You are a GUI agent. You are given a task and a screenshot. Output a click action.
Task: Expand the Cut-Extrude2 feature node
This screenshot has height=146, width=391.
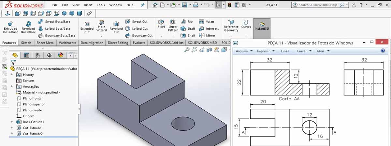(x=12, y=134)
